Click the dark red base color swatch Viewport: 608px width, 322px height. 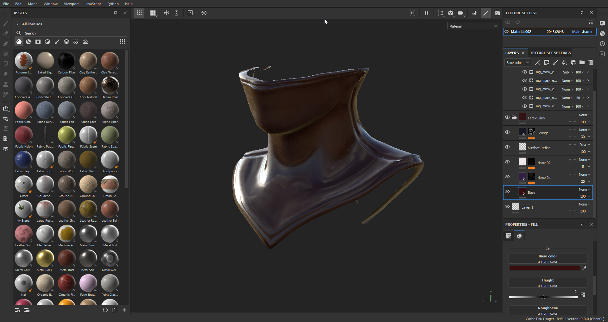click(544, 268)
